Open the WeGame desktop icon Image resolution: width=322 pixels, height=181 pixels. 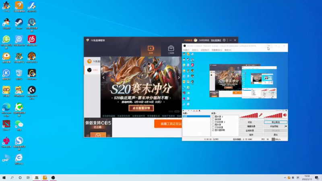tap(32, 74)
